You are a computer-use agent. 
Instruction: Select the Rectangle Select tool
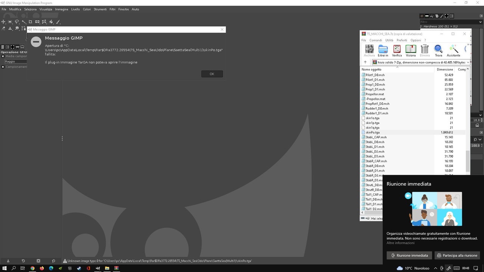pos(10,22)
